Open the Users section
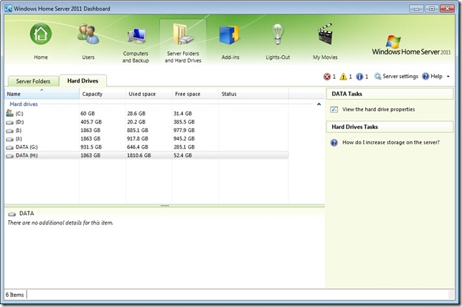The width and height of the screenshot is (462, 307). 88,40
